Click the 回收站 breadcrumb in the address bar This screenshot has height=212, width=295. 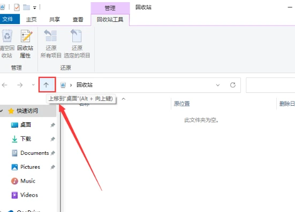[85, 85]
